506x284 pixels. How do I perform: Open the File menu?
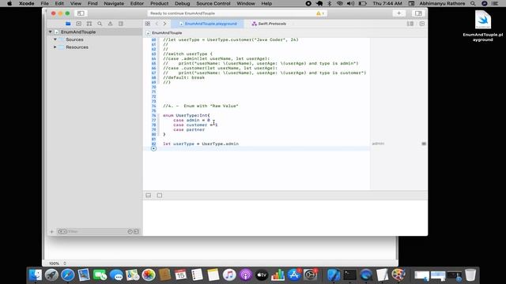[x=44, y=3]
